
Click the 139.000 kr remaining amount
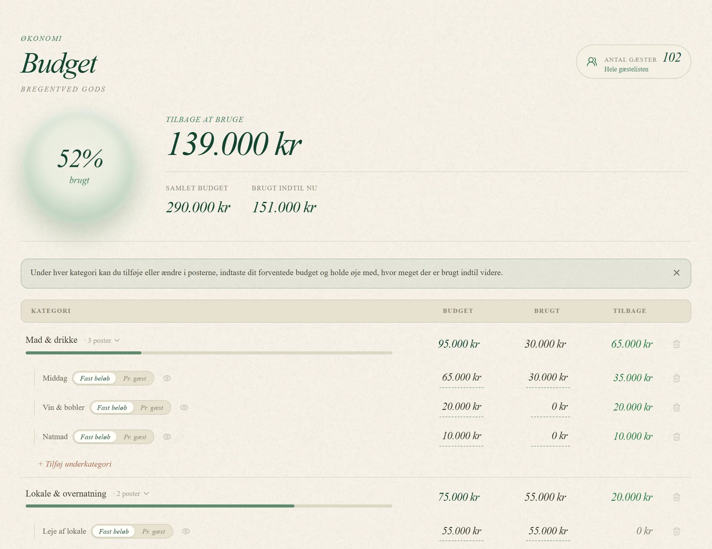[234, 144]
